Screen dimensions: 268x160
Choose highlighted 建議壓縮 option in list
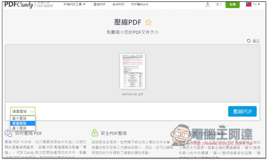coord(19,123)
